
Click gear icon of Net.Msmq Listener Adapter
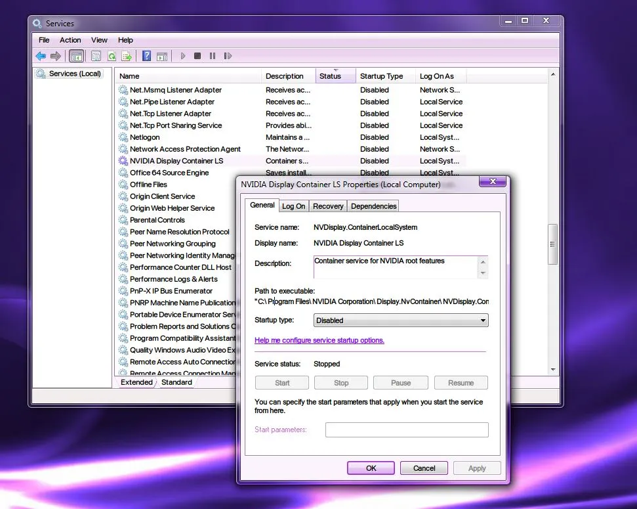point(123,90)
